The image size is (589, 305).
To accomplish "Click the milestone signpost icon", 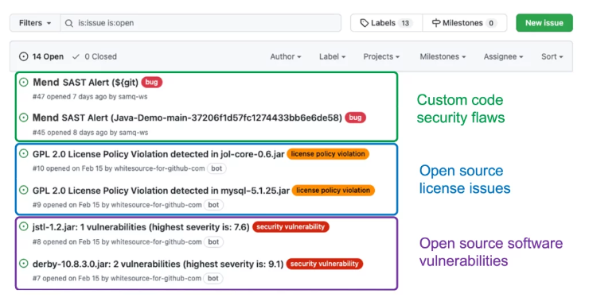I will (x=435, y=23).
